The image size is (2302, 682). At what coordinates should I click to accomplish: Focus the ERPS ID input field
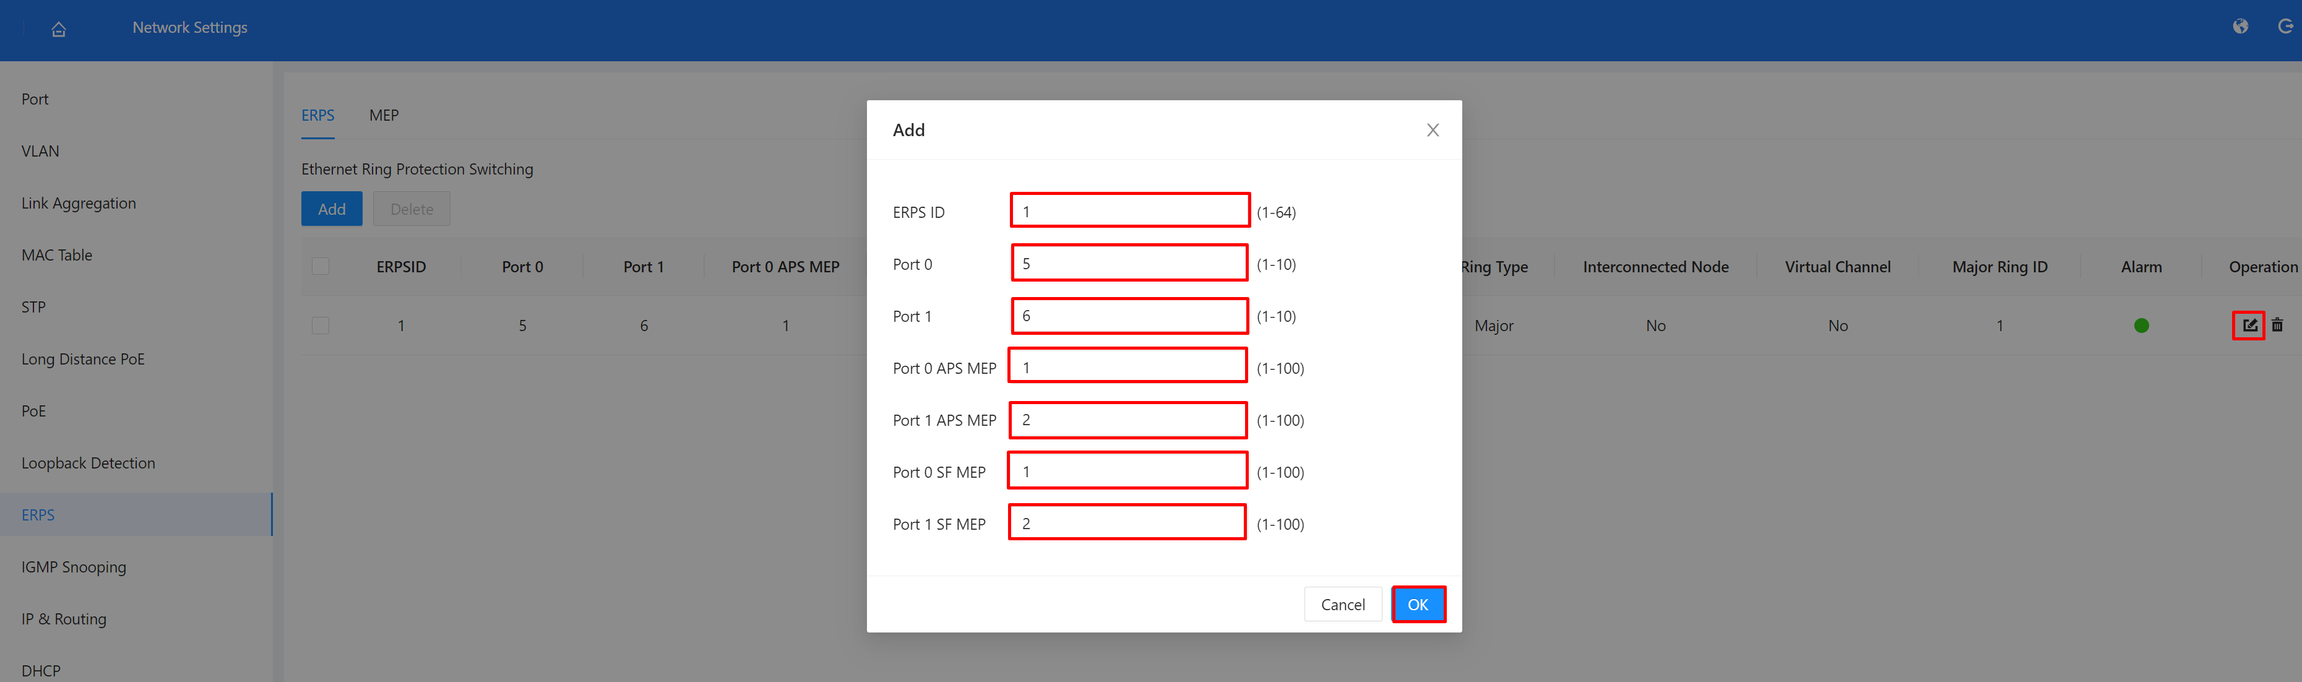1129,210
